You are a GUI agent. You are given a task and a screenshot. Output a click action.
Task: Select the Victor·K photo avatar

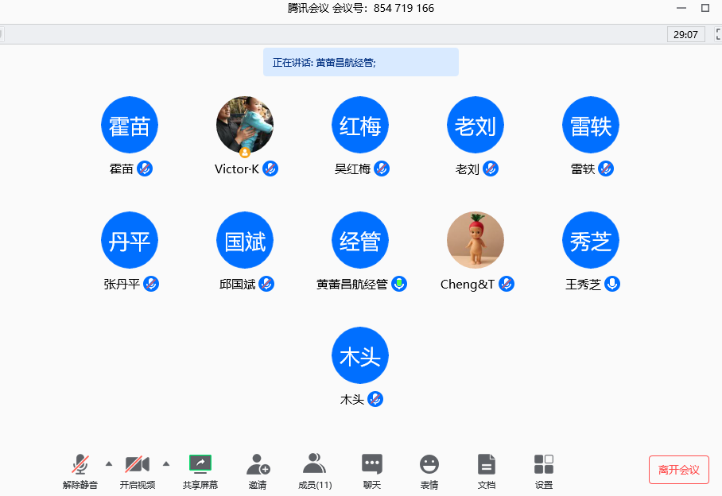pyautogui.click(x=245, y=125)
